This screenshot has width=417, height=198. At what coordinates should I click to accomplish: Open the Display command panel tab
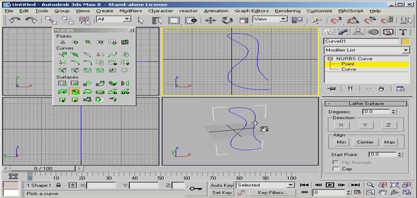click(x=388, y=32)
